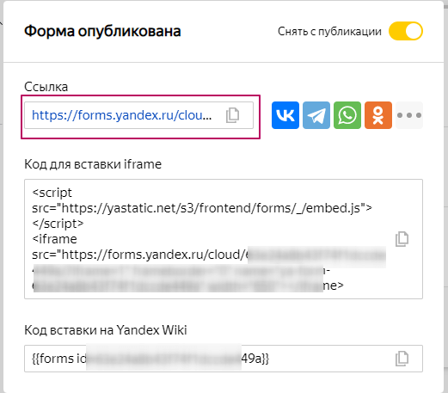
Task: Open the forms.yandex.ru link
Action: click(x=122, y=115)
